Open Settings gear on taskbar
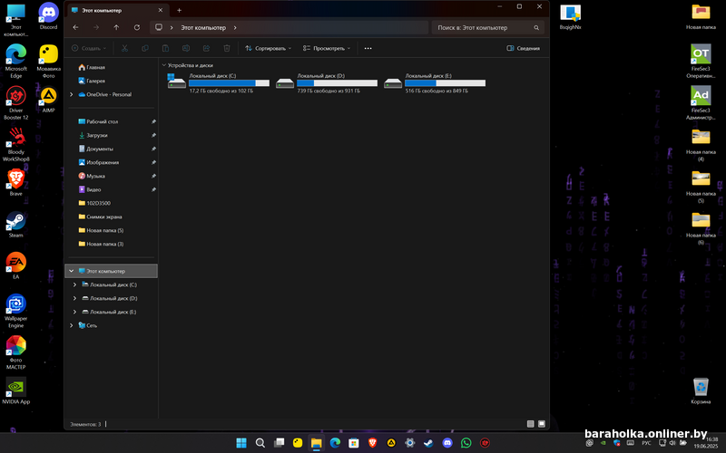 coord(410,443)
